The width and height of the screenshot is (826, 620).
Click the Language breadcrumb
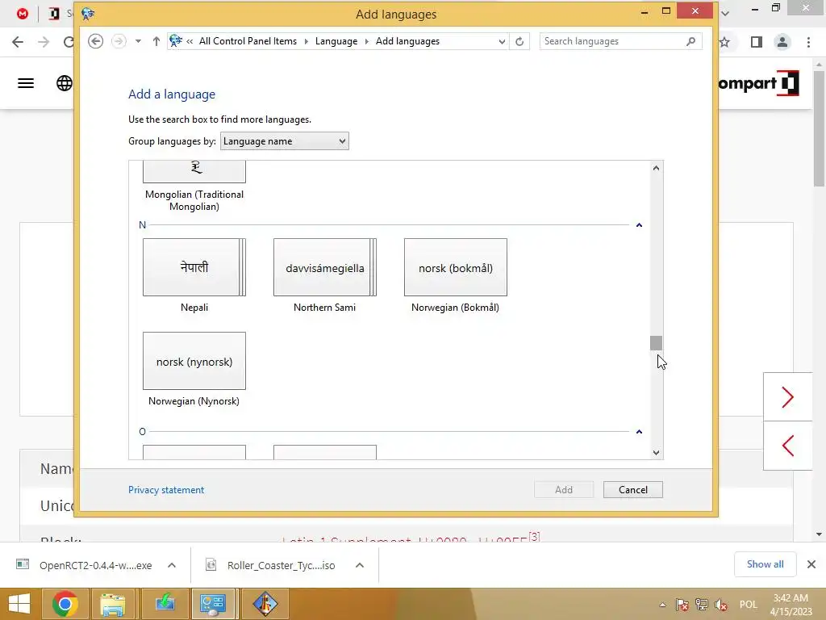point(336,41)
